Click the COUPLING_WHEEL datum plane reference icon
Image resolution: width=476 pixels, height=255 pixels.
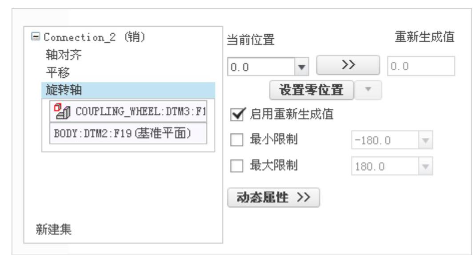(x=62, y=112)
